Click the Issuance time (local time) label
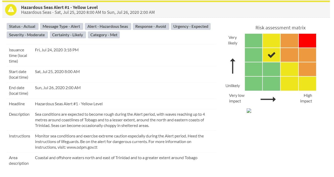The width and height of the screenshot is (334, 177). tap(18, 56)
